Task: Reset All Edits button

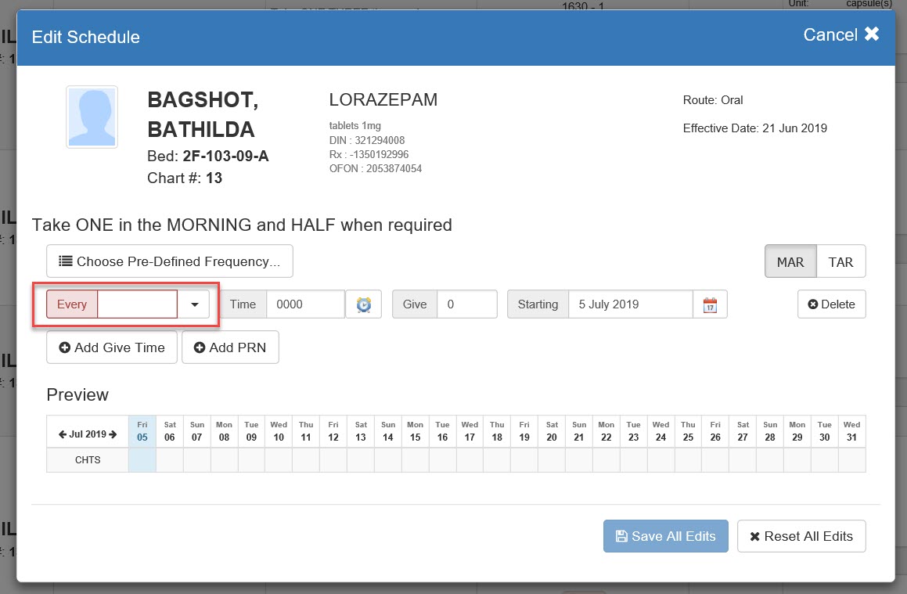Action: [801, 536]
